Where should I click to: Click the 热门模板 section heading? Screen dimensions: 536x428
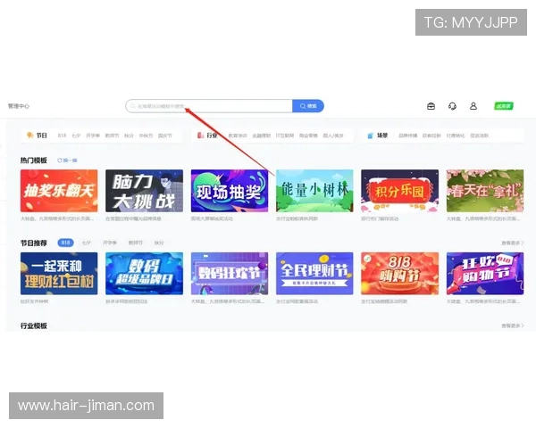tap(34, 160)
